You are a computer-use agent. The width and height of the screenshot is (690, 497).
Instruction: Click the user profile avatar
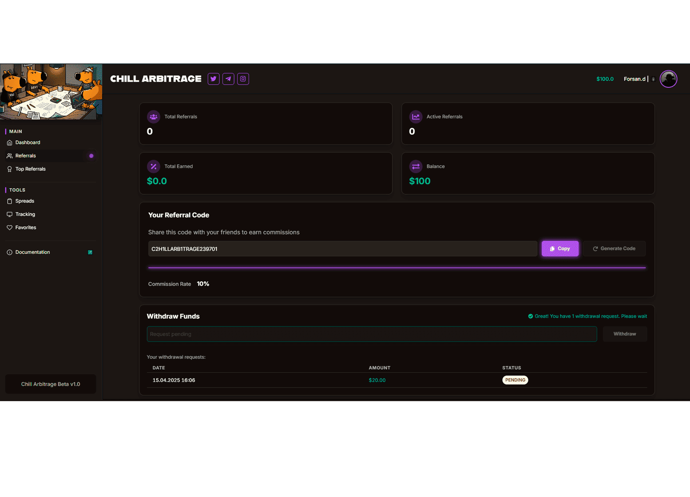point(668,79)
